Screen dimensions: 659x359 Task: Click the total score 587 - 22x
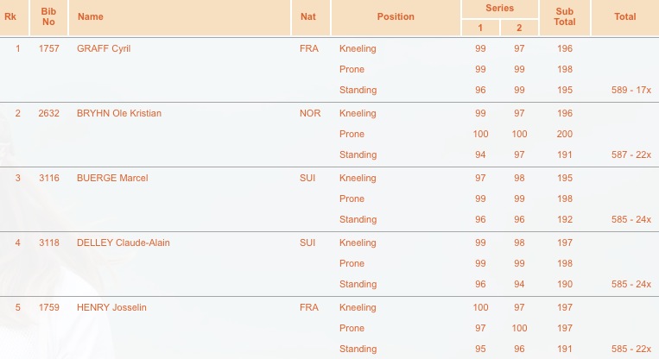(x=631, y=154)
